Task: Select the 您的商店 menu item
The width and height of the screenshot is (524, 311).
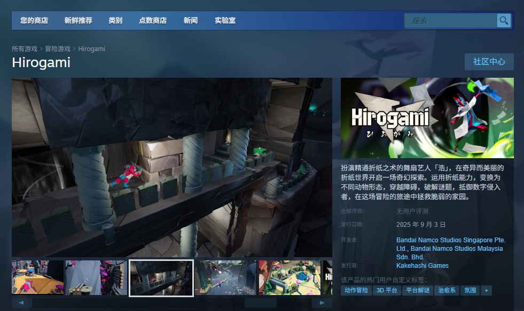Action: [33, 20]
